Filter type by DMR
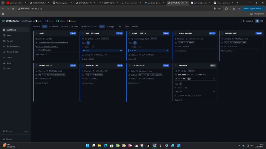Screen dimensions: 266x149 [x=119, y=27]
